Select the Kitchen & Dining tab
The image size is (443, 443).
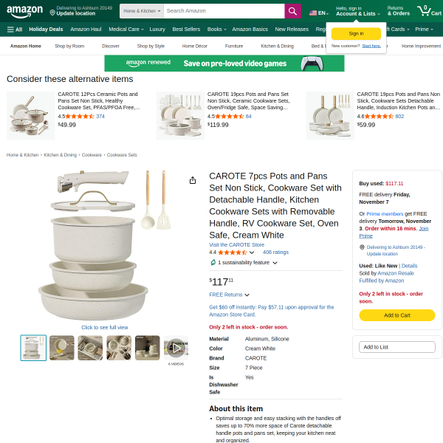pos(277,46)
